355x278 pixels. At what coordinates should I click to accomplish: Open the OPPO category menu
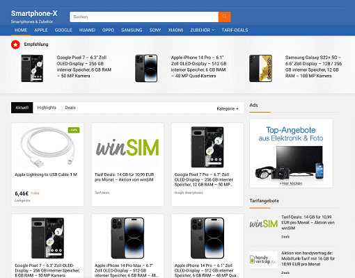[108, 30]
